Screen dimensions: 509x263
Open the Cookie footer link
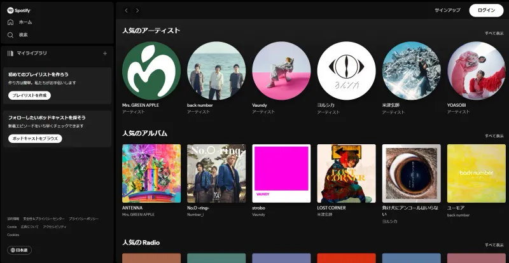point(11,227)
